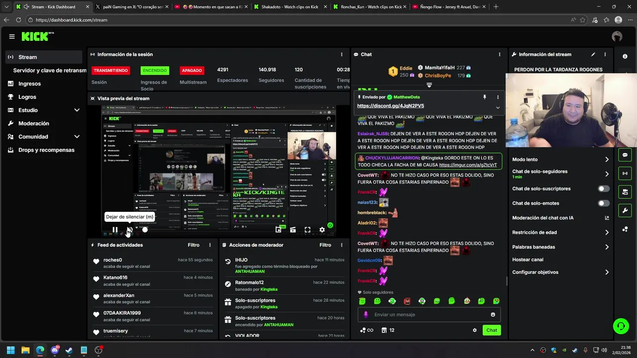Open the activity feed three-dot menu
This screenshot has height=358, width=637.
[210, 245]
